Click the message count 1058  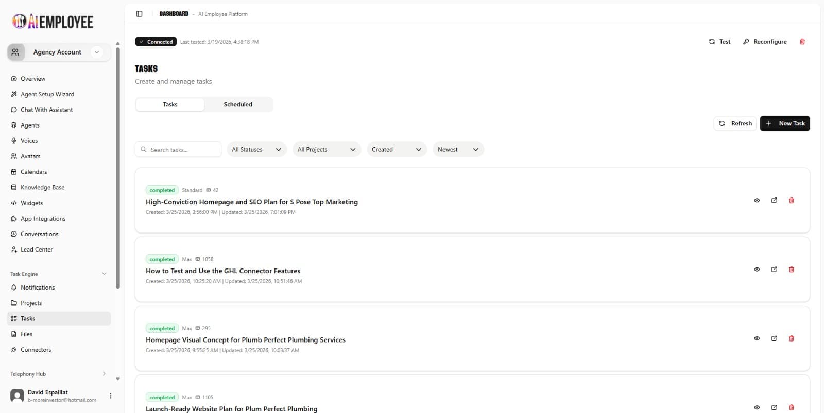208,259
